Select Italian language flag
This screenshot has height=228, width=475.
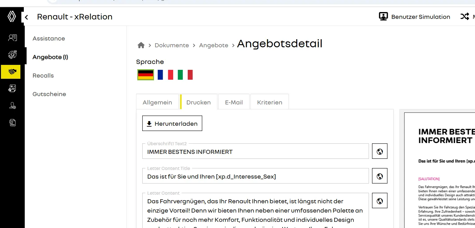(185, 75)
